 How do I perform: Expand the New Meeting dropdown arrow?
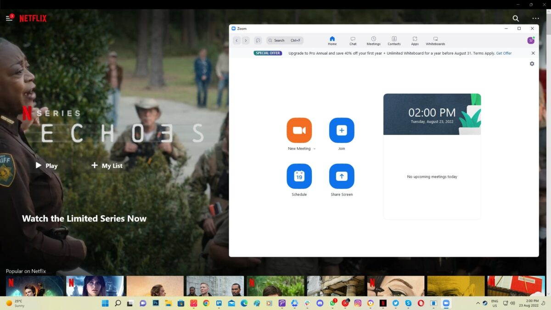point(315,149)
